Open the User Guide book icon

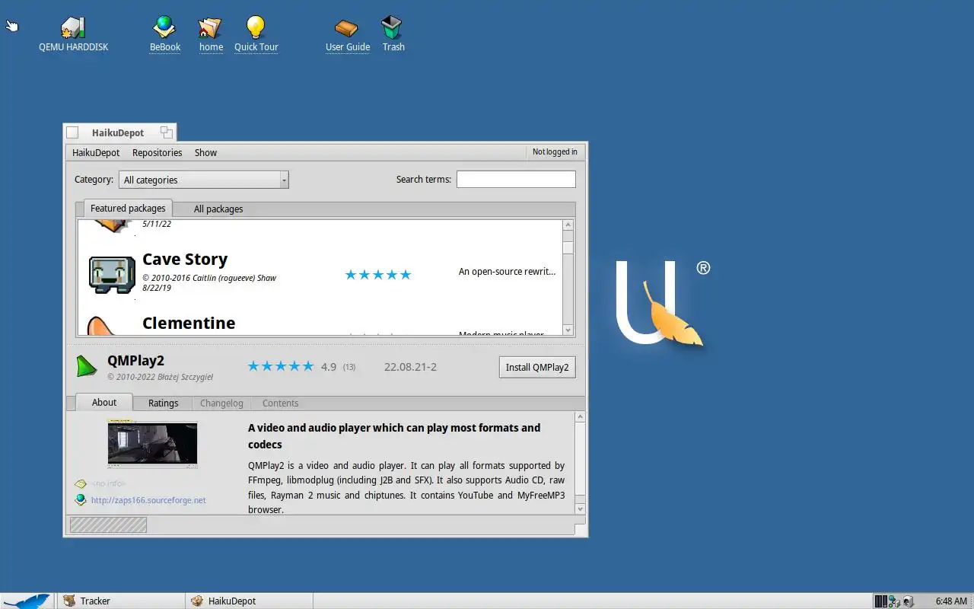[347, 28]
